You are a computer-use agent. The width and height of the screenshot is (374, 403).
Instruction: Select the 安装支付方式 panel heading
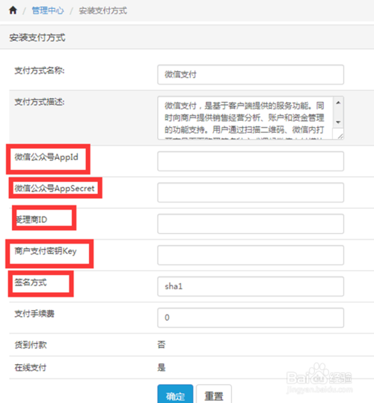[x=37, y=37]
